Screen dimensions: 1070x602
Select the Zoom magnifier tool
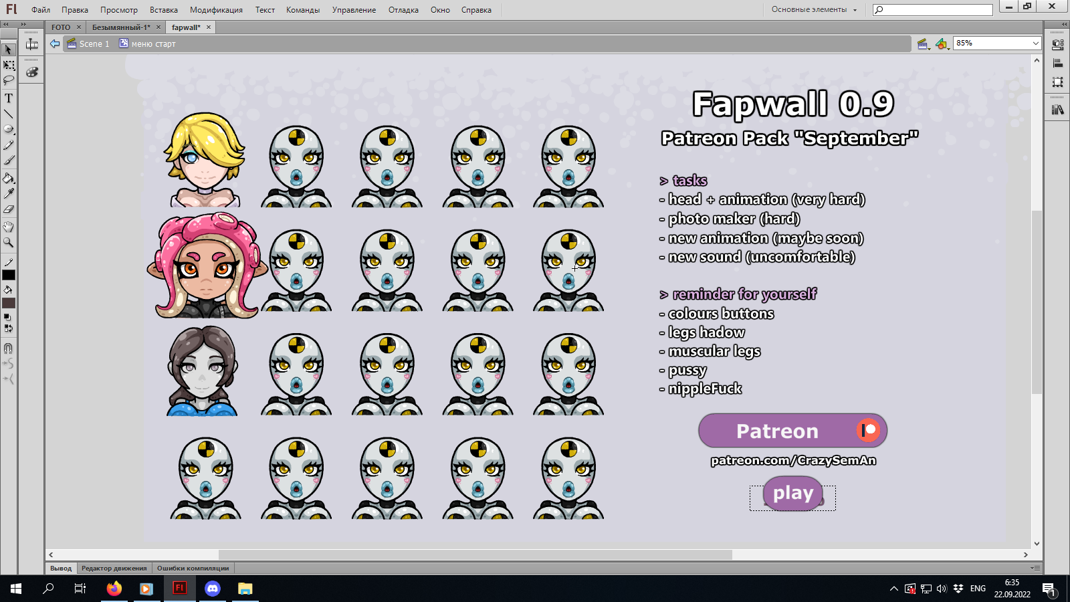point(9,242)
